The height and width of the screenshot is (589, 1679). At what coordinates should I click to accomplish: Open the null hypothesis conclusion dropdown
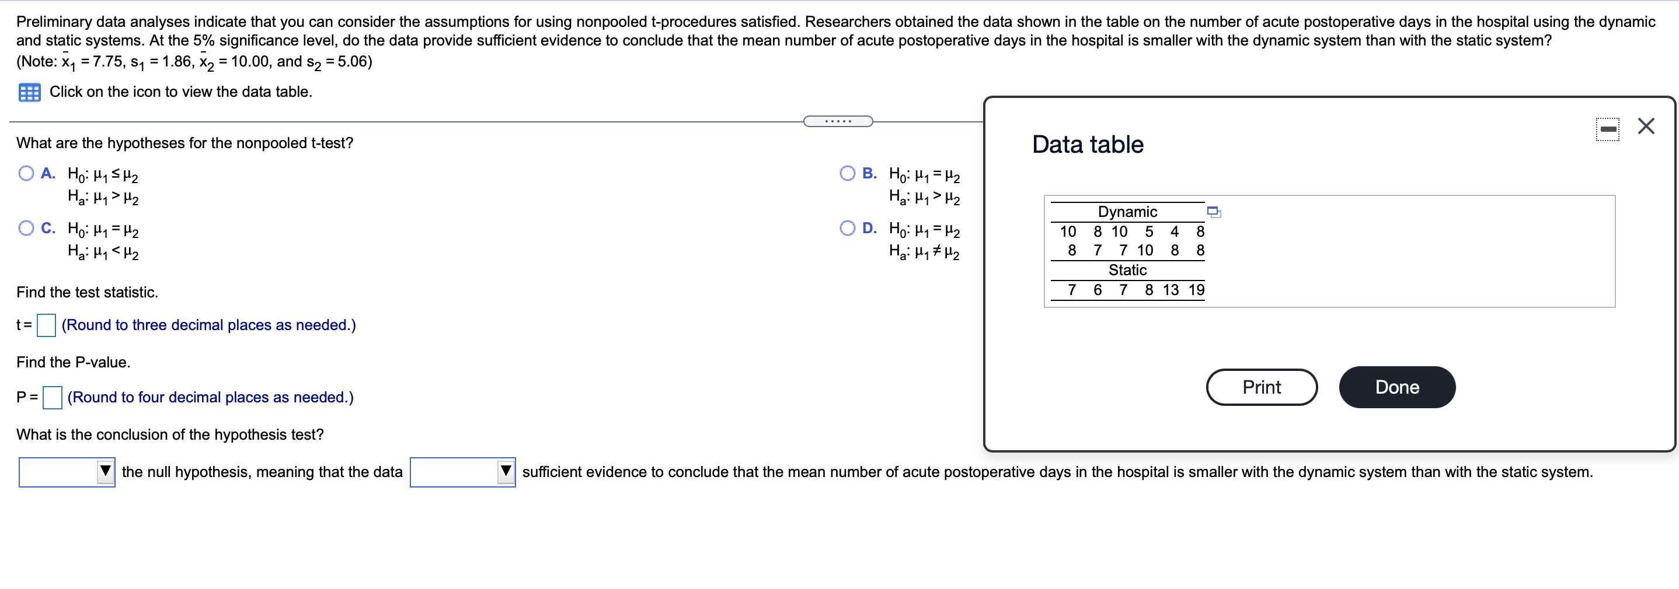65,472
